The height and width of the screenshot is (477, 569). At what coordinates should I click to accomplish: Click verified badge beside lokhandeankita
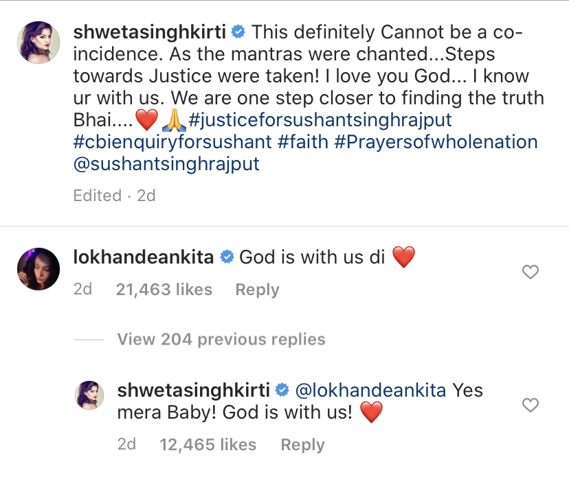coord(227,258)
